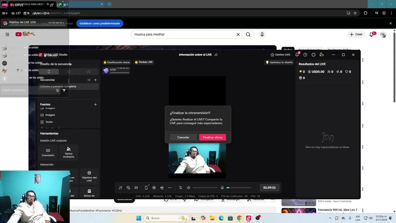The width and height of the screenshot is (396, 223).
Task: Open the more options ellipsis menu
Action: (170, 188)
